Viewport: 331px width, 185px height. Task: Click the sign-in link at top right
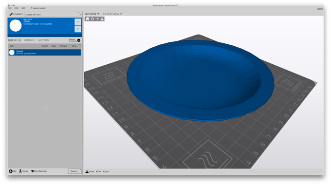(320, 9)
